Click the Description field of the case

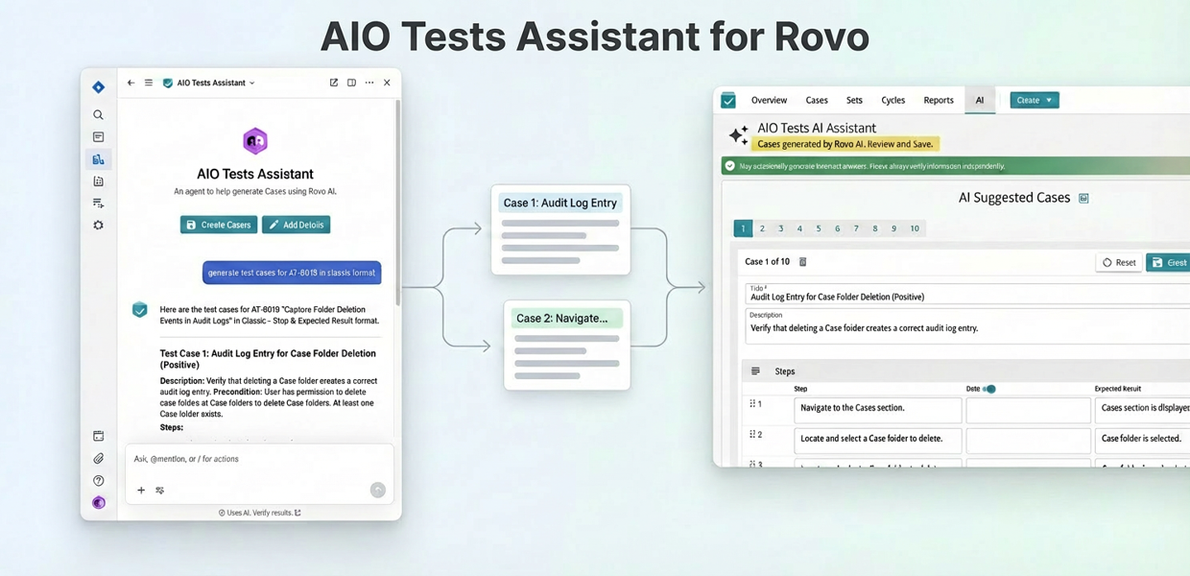pos(967,325)
